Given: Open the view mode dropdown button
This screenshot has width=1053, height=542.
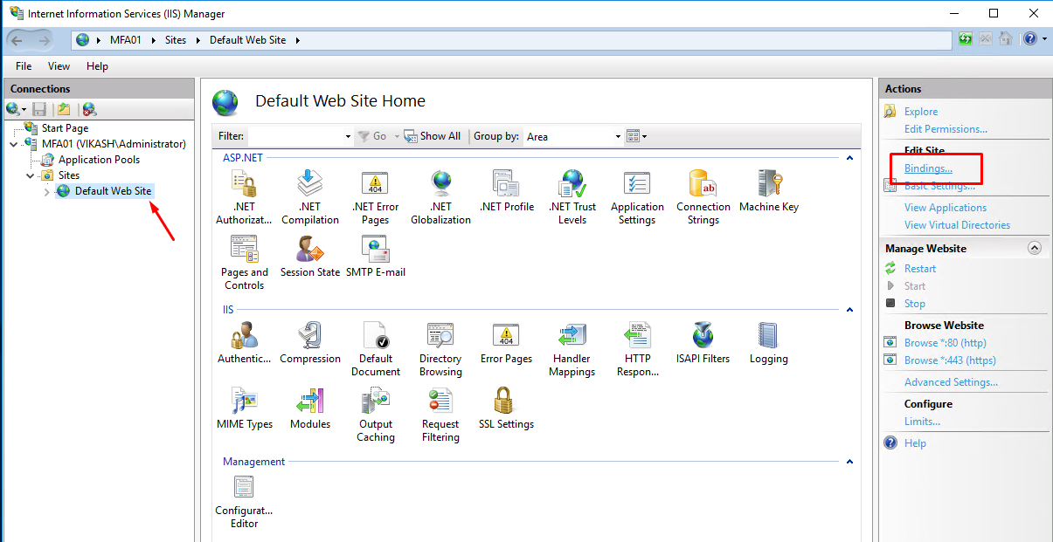Looking at the screenshot, I should pyautogui.click(x=637, y=136).
